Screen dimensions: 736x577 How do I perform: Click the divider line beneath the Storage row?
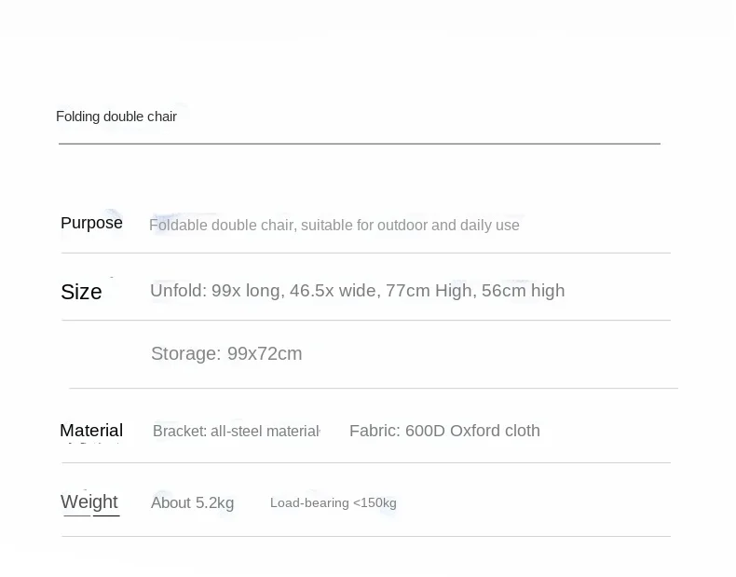[374, 388]
